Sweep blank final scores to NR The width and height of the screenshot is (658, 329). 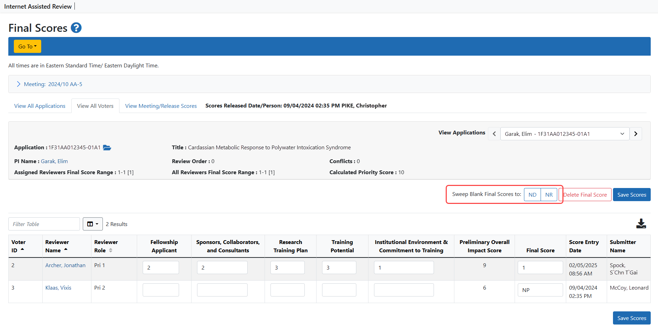coord(549,195)
